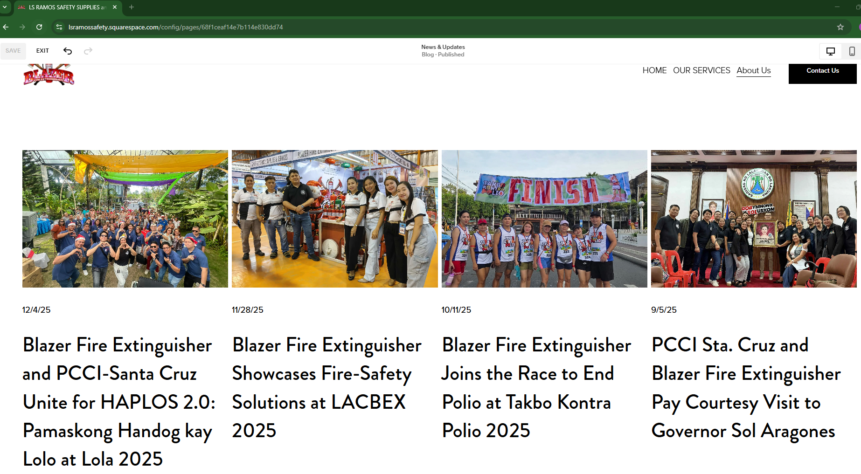Open the OUR SERVICES navigation link
Screen dimensions: 861x474
(701, 70)
